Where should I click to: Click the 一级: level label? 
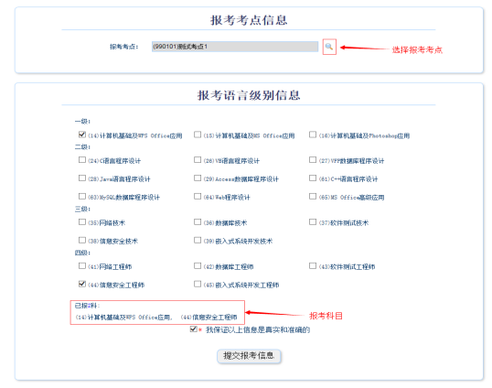coord(82,121)
